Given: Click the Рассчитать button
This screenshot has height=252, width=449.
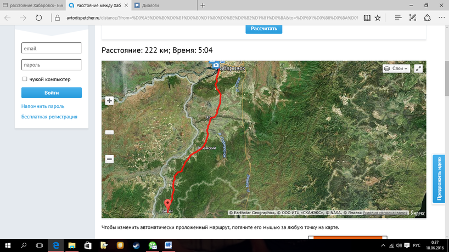Looking at the screenshot, I should 263,29.
